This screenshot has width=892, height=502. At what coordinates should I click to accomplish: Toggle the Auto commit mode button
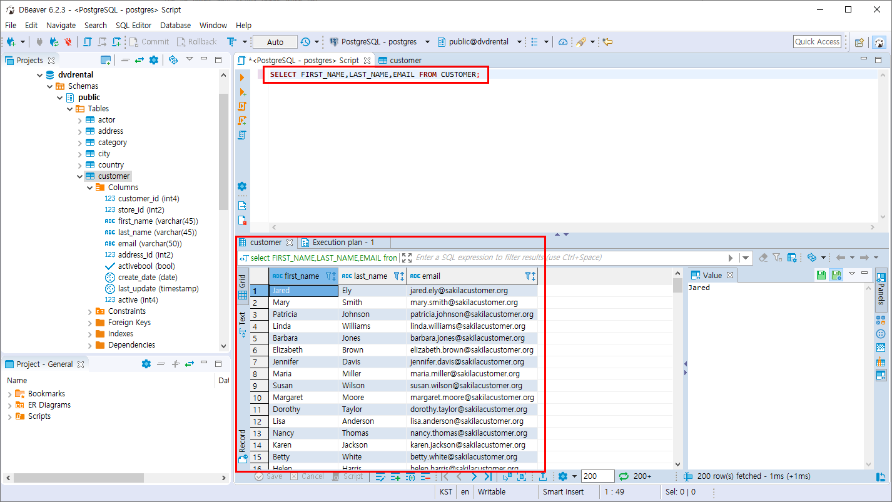point(275,42)
